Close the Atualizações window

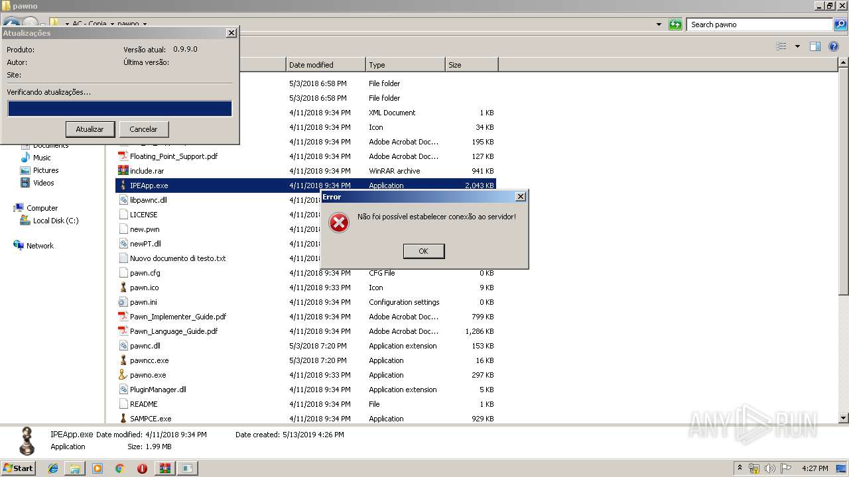pos(231,32)
